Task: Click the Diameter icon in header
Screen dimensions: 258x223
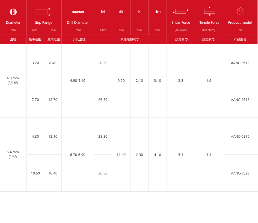Action: [13, 12]
